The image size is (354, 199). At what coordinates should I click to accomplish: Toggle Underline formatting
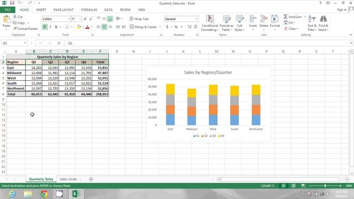tap(56, 27)
